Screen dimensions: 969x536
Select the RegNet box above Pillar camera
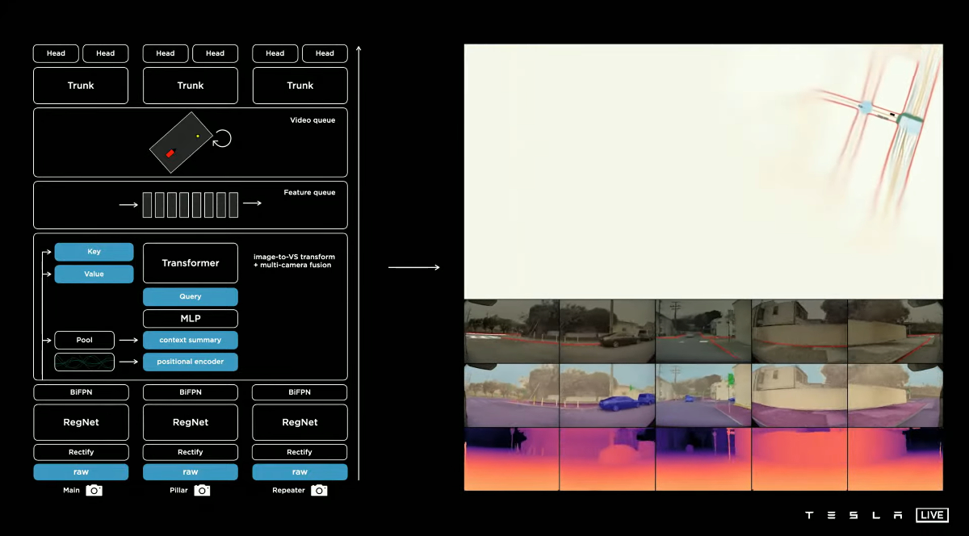click(191, 422)
